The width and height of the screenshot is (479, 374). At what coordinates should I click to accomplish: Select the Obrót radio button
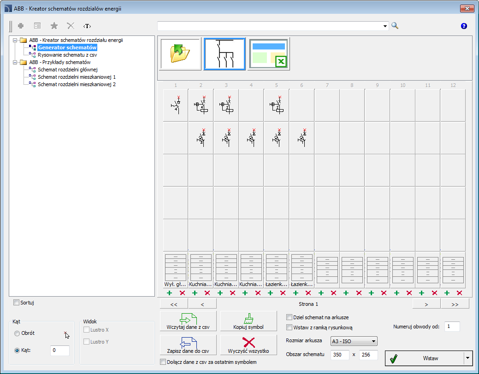pyautogui.click(x=17, y=333)
